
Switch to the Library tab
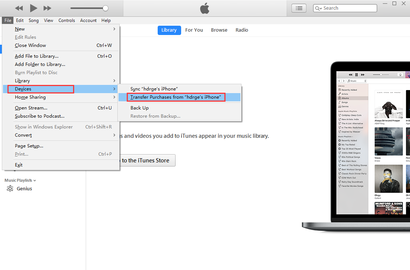169,30
